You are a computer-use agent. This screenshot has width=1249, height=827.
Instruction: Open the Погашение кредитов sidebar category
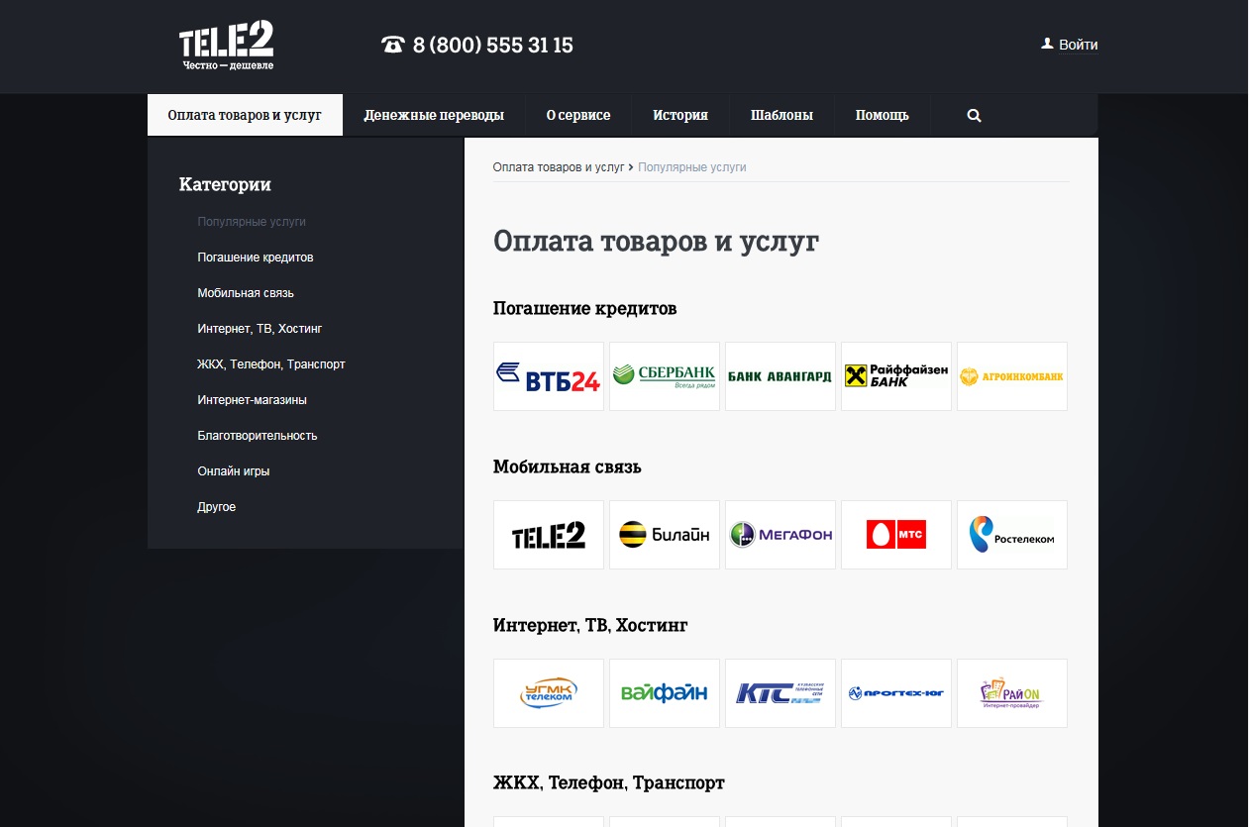click(x=255, y=258)
